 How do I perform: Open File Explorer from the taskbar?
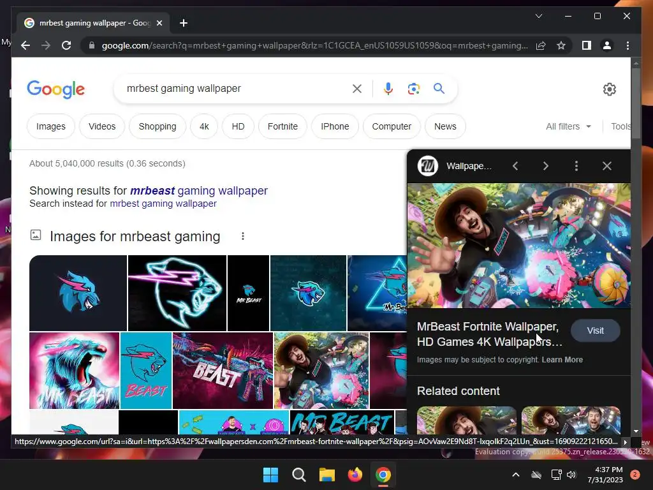pos(327,475)
